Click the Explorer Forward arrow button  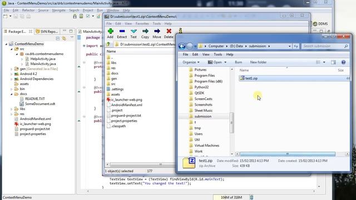(190, 46)
